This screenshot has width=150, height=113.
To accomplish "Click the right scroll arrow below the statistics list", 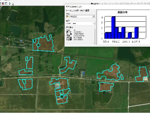I will coord(93,43).
